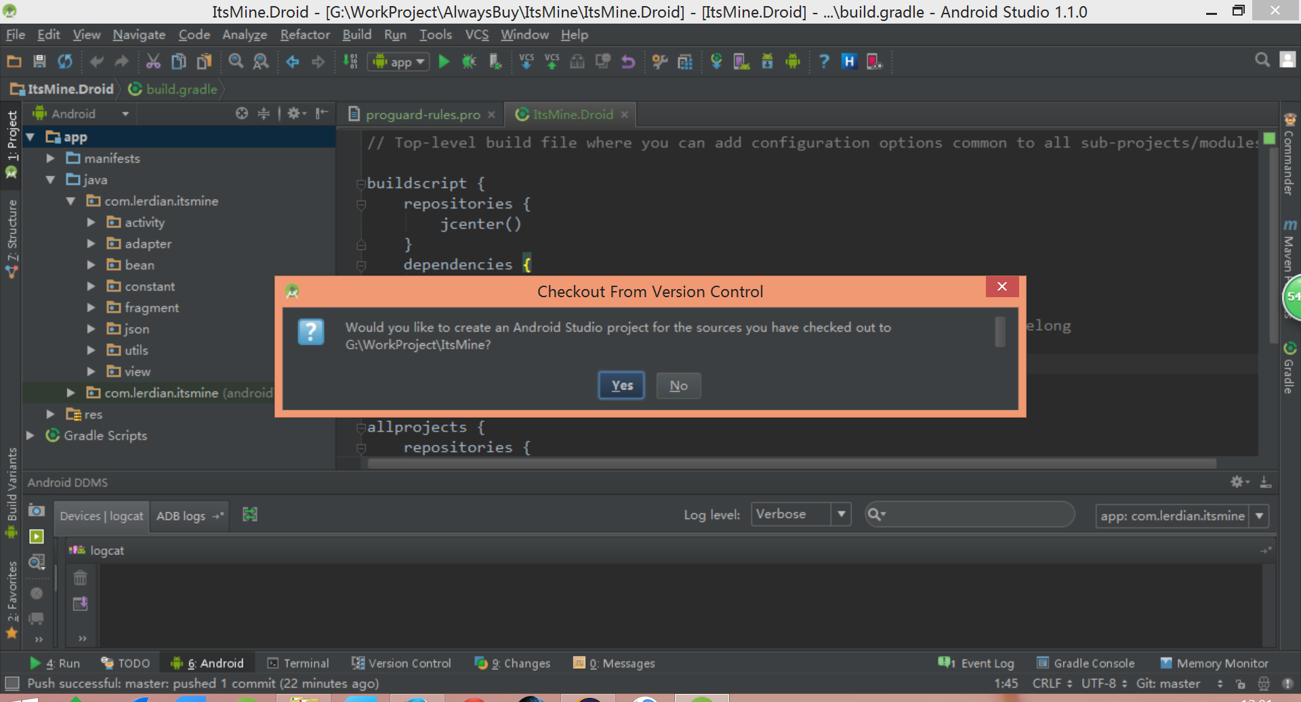Click the project panel gear settings icon
Screen dimensions: 1301x702
[x=296, y=114]
